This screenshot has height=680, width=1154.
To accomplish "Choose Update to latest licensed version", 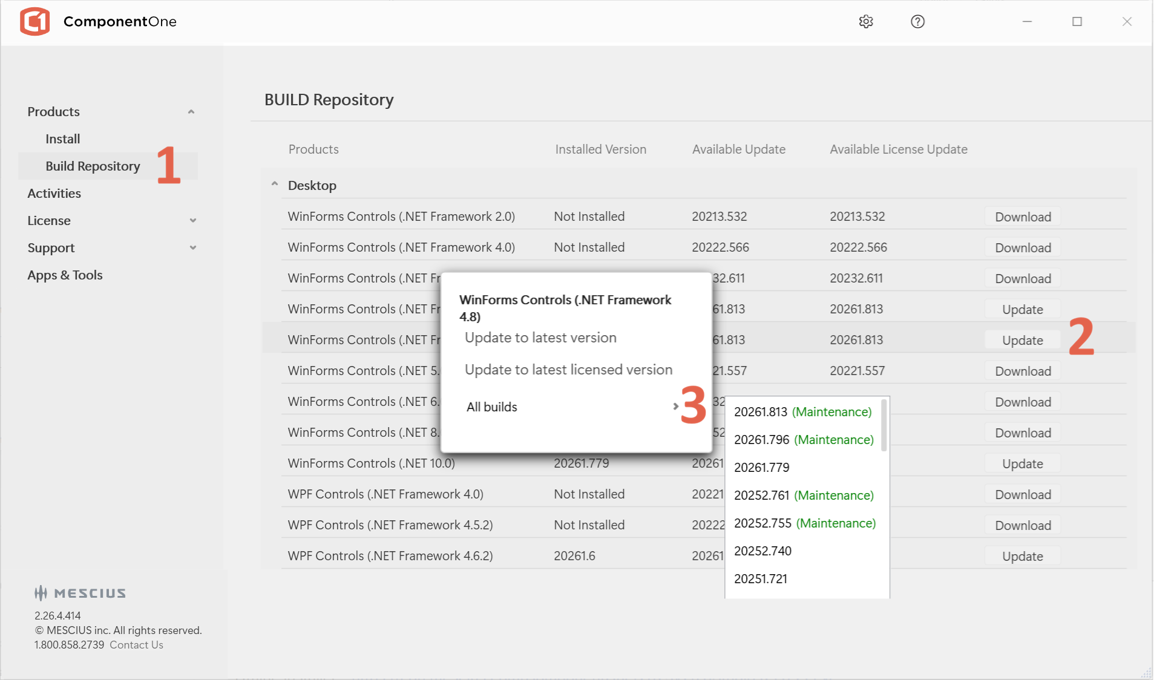I will click(568, 370).
